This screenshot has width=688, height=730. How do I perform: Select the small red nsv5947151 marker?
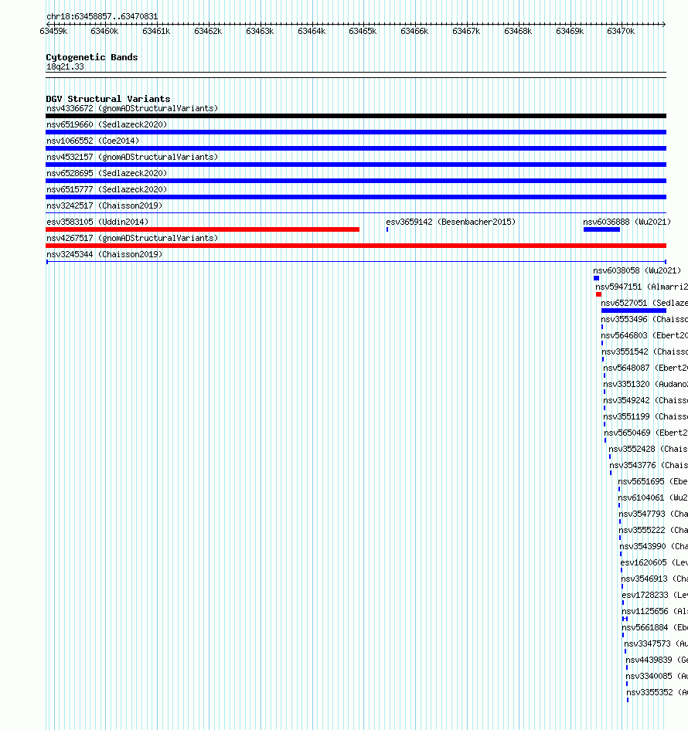(598, 294)
